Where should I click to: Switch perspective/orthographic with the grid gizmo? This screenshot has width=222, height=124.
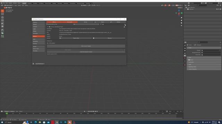[x=181, y=25]
